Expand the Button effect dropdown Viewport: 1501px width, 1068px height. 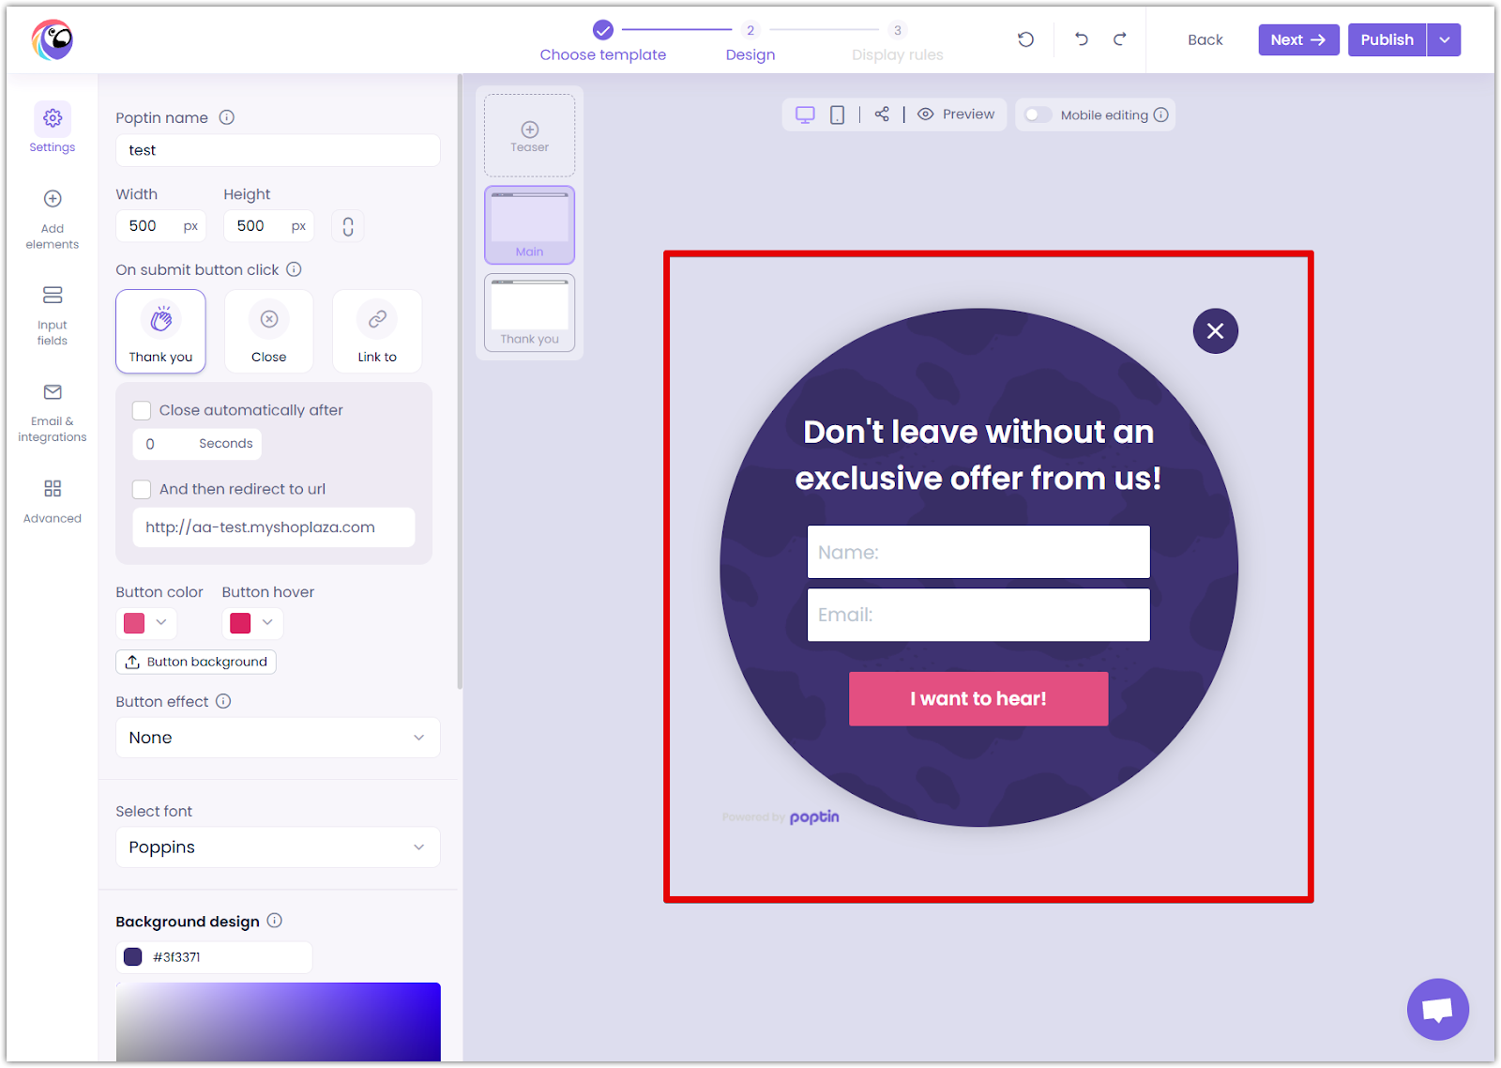[278, 738]
